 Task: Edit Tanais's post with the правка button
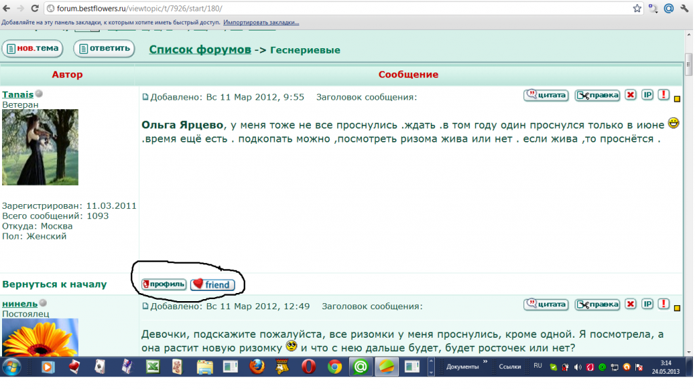pyautogui.click(x=597, y=95)
